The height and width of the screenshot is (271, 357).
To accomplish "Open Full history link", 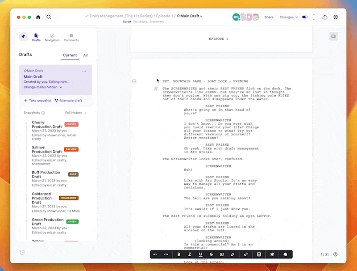I will [x=76, y=113].
